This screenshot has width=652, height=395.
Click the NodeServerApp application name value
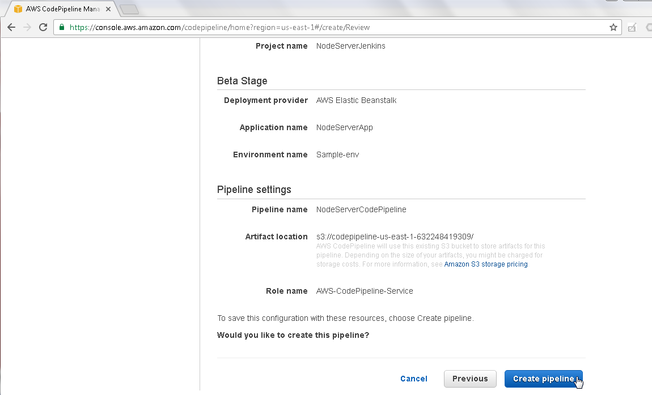click(344, 127)
